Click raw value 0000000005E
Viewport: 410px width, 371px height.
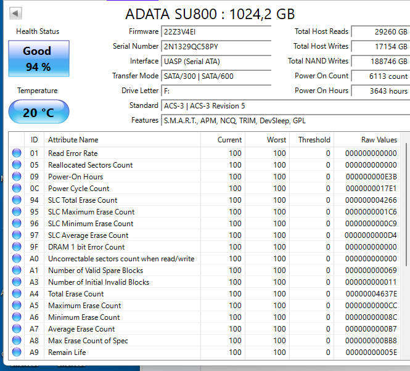point(371,353)
